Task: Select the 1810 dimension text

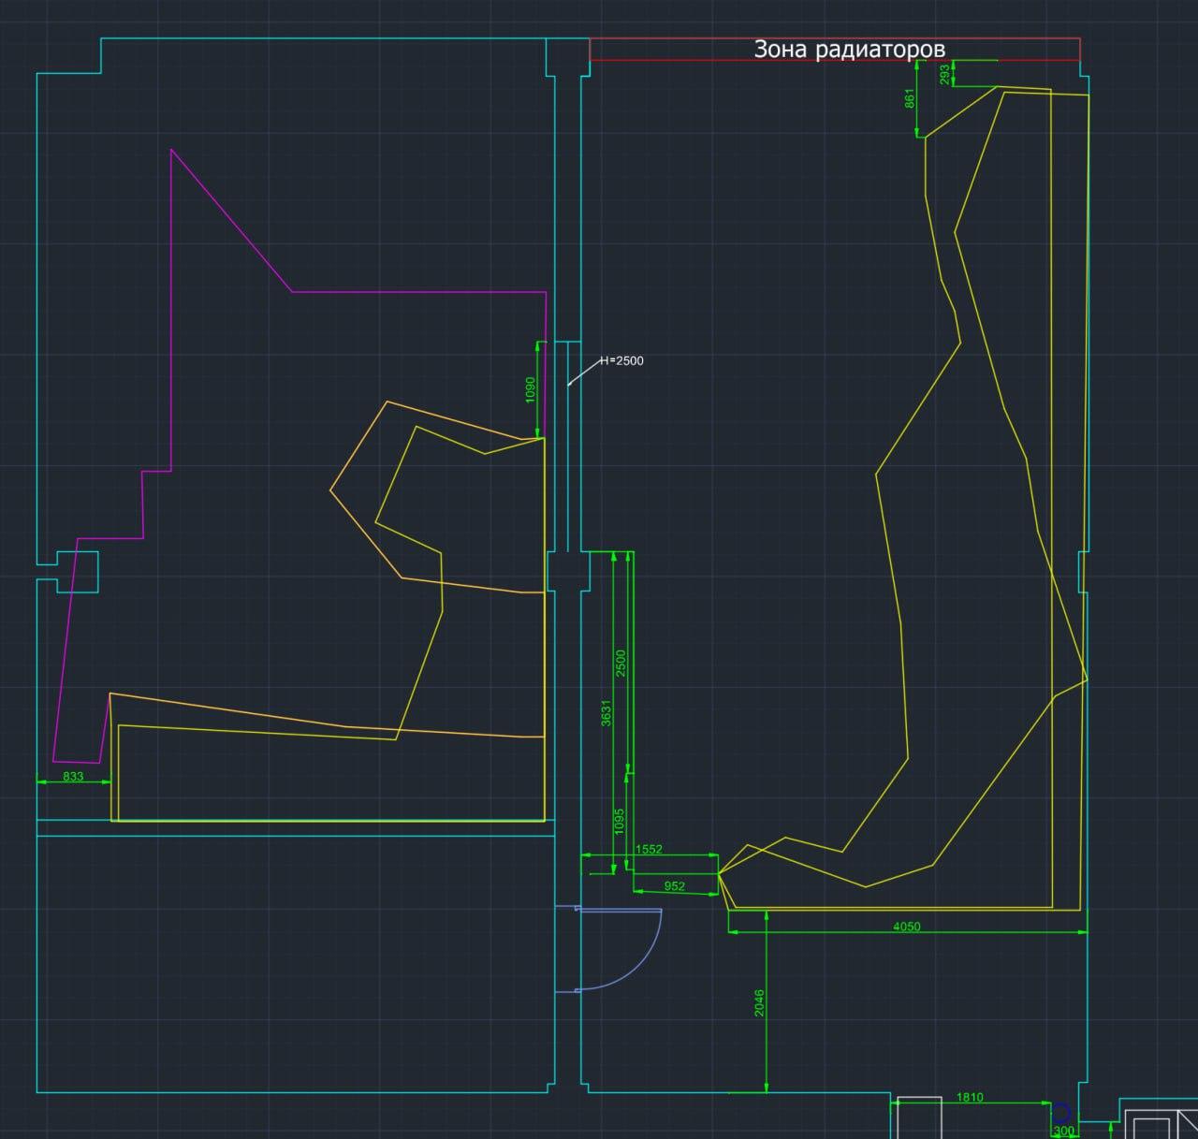Action: click(x=970, y=1097)
